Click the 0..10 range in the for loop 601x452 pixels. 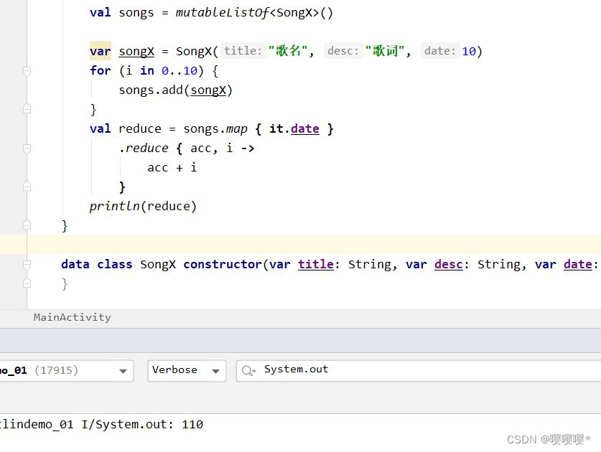click(180, 71)
